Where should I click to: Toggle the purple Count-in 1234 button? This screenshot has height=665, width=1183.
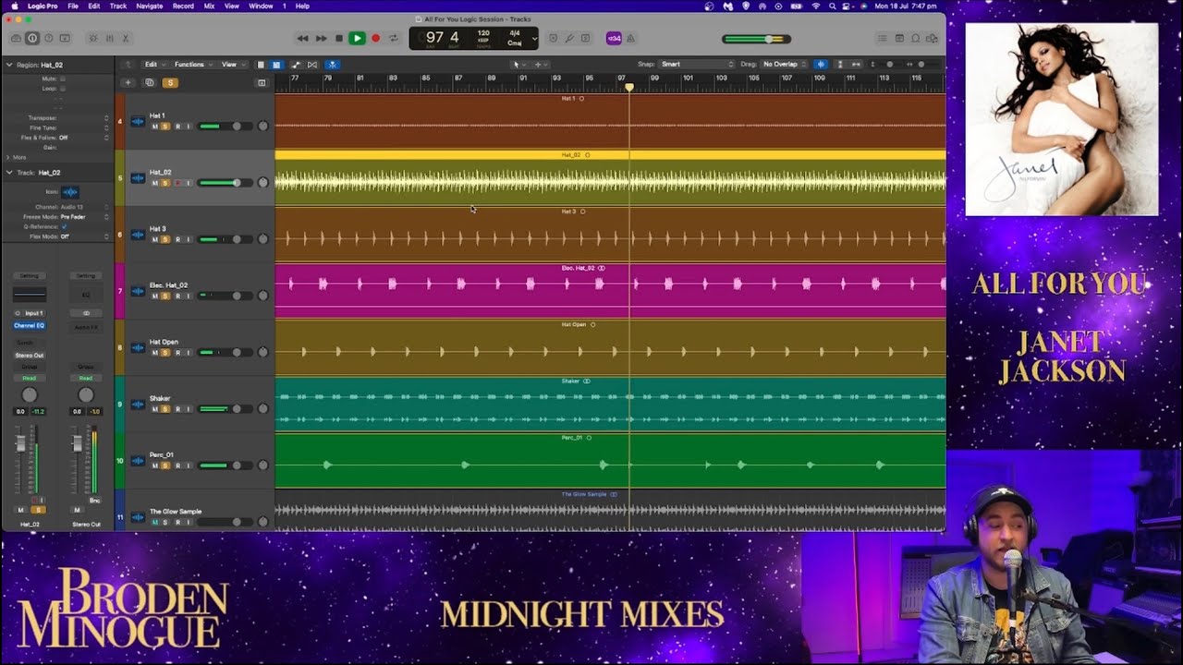pyautogui.click(x=614, y=38)
